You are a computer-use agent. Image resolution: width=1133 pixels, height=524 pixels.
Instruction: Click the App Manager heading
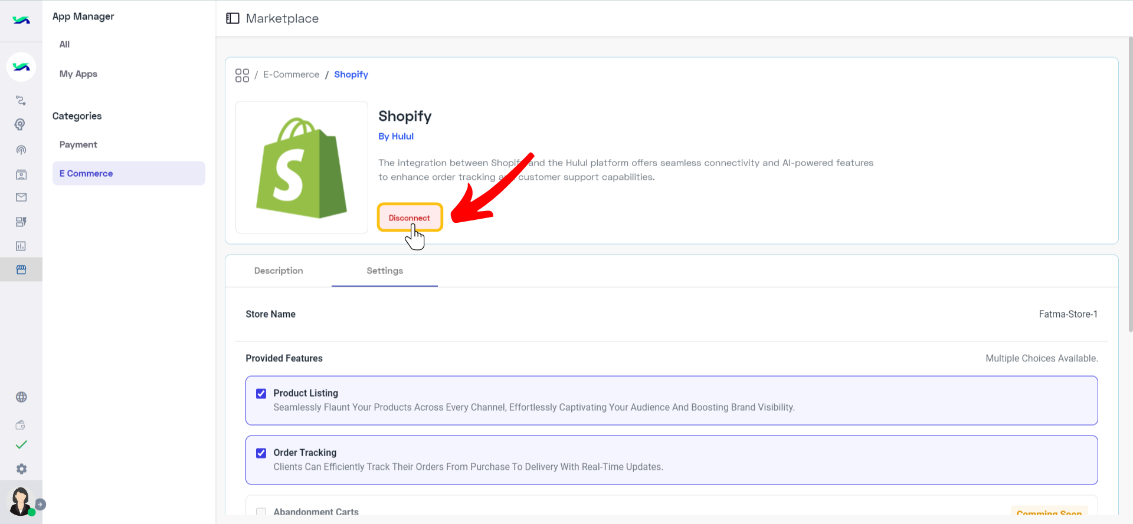tap(83, 17)
